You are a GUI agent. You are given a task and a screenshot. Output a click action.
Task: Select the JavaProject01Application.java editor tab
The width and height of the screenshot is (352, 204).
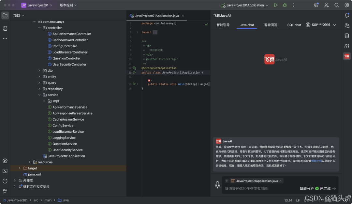[157, 16]
